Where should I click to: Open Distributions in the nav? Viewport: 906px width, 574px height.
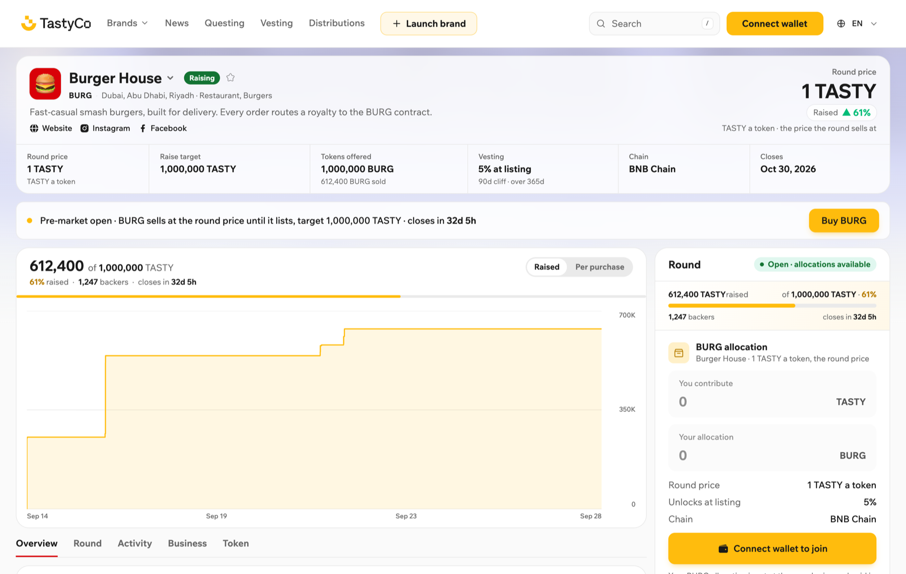pyautogui.click(x=337, y=23)
